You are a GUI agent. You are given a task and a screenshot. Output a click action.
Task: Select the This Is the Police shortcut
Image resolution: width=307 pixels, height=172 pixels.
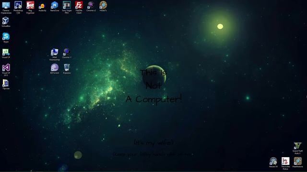coord(285,163)
